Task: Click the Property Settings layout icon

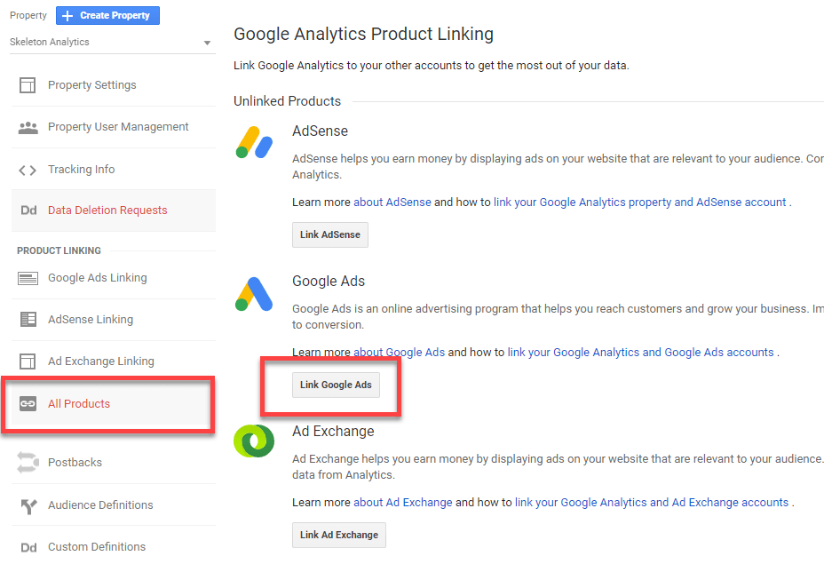Action: point(28,85)
